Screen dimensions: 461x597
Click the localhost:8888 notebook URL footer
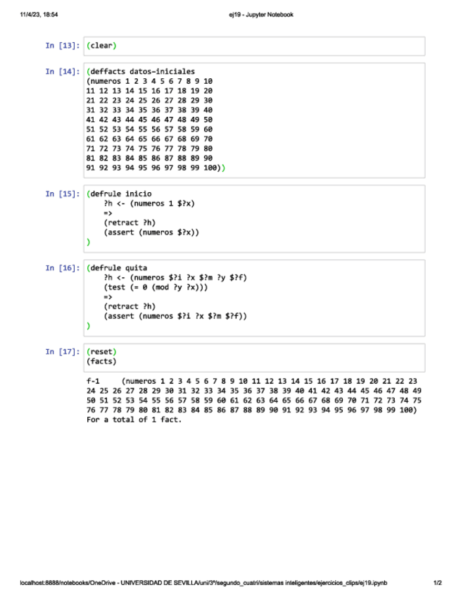tap(203, 583)
